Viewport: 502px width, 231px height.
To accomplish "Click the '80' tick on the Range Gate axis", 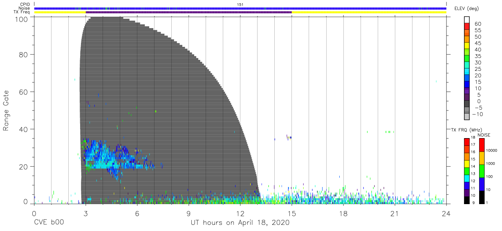I will 23,55.
